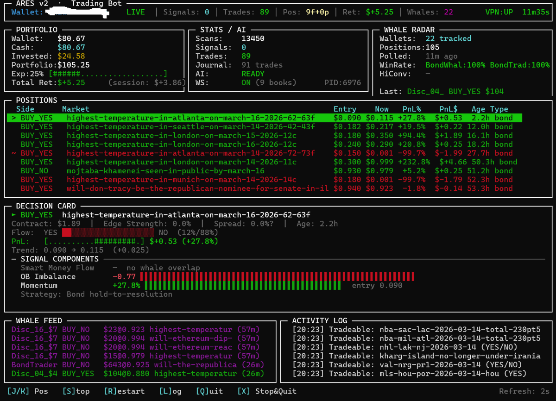Click the Positions:105 entry in Whale Radar
The image size is (556, 401).
(409, 48)
